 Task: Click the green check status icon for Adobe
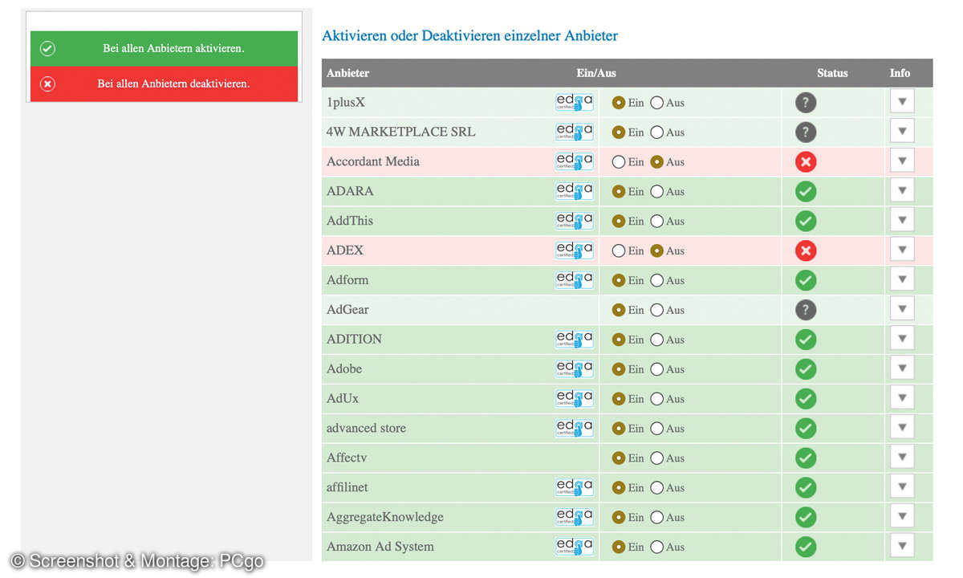[x=806, y=369]
